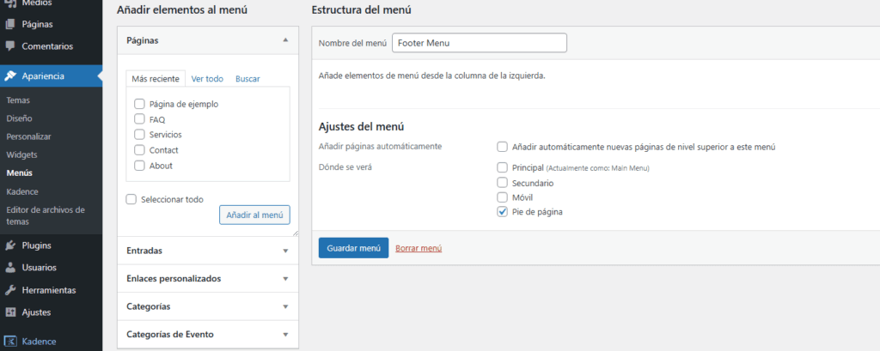Switch to the Ver todo tab
Viewport: 880px width, 351px height.
(x=207, y=79)
